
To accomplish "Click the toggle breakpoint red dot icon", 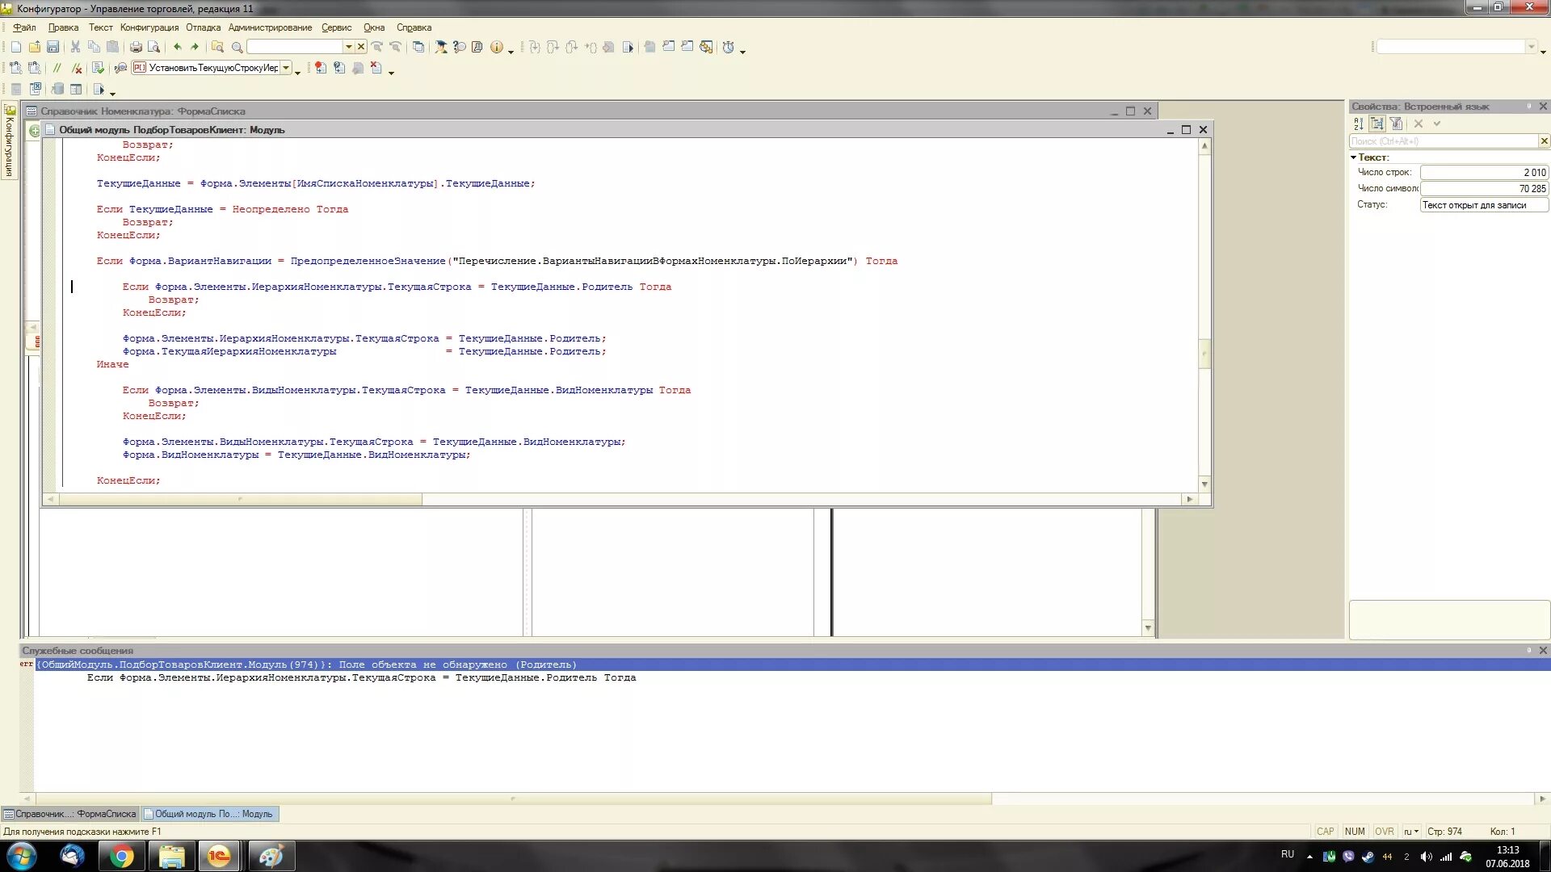I will coord(320,68).
